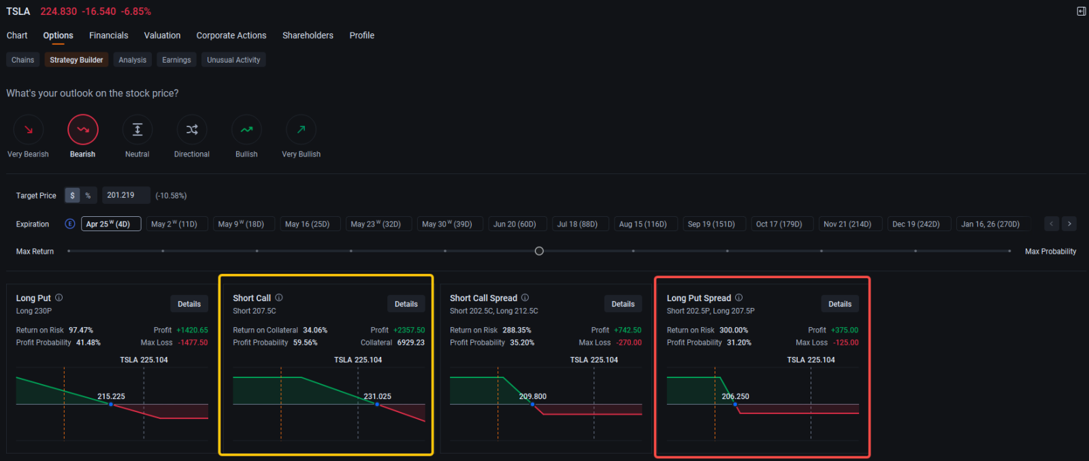Select Aug 15 (116D) expiration
1089x461 pixels.
tap(645, 224)
